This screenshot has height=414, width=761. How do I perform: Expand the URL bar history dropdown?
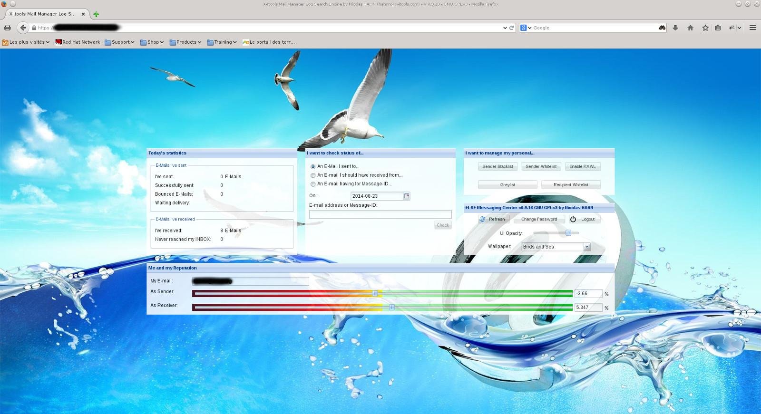[505, 28]
